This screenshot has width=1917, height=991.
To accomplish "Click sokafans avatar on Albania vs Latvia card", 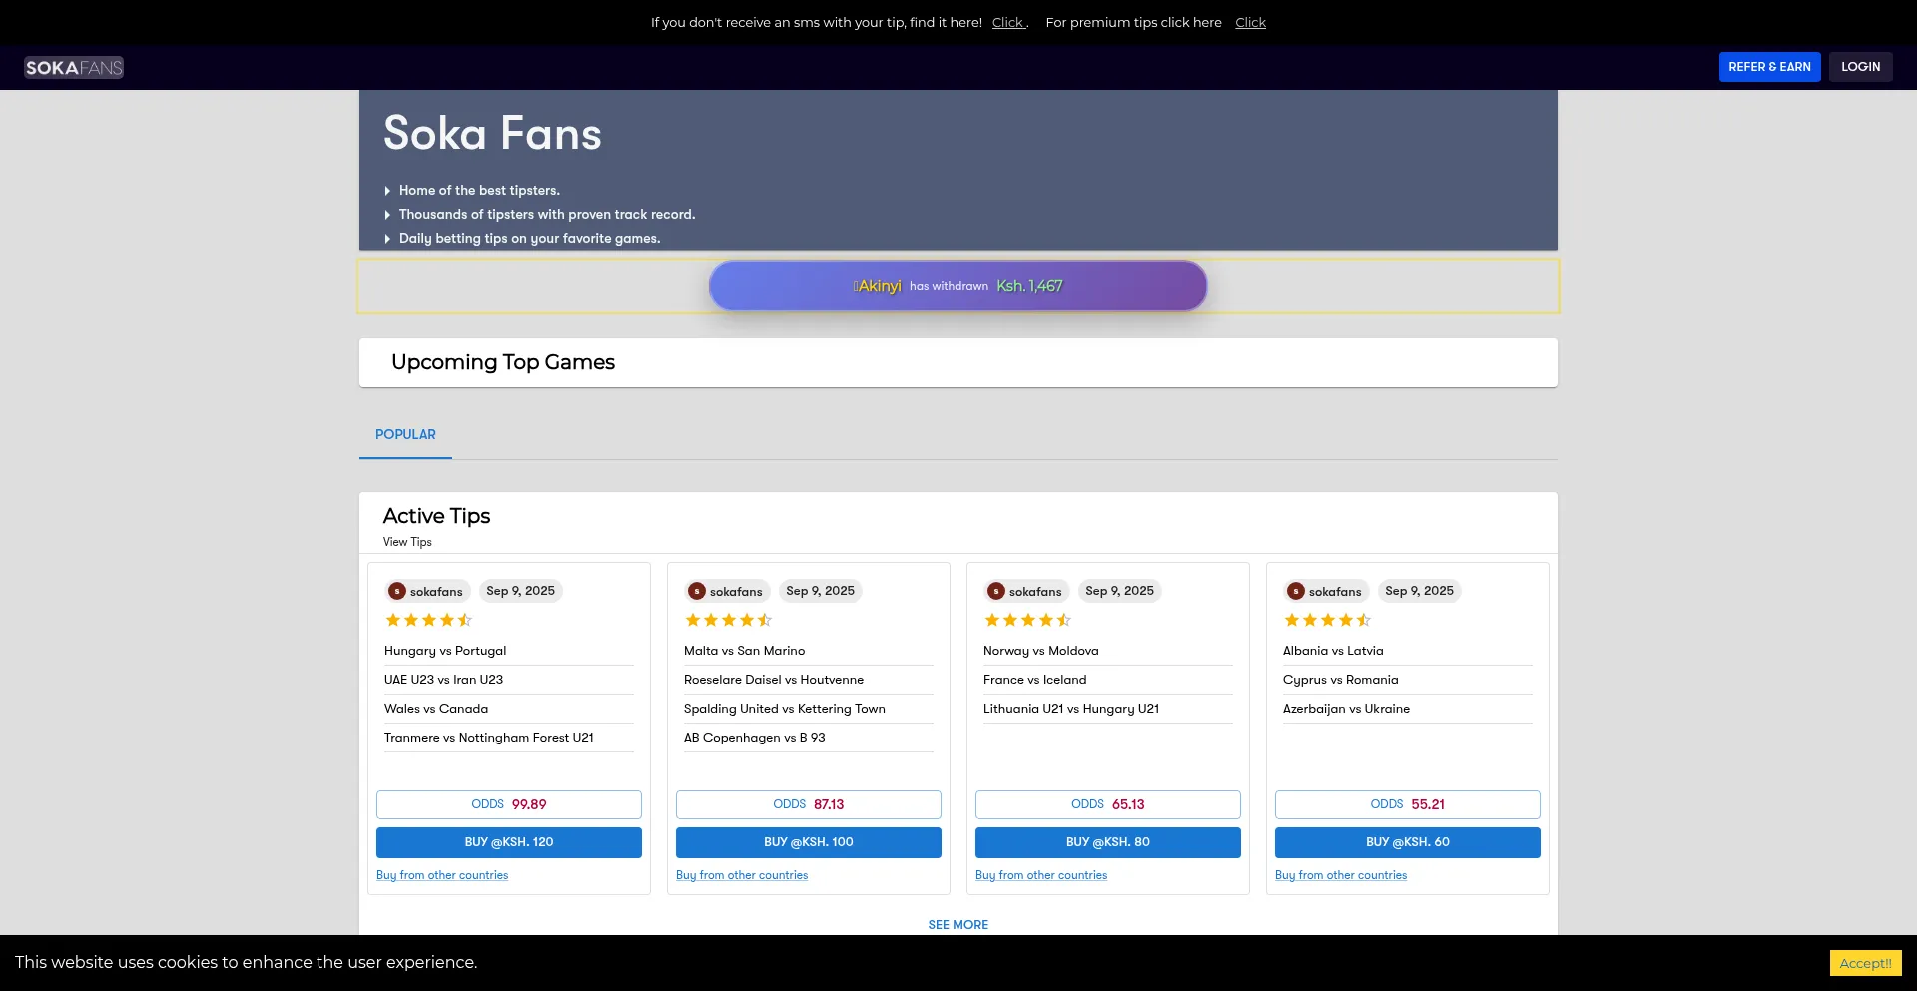I will [x=1296, y=591].
